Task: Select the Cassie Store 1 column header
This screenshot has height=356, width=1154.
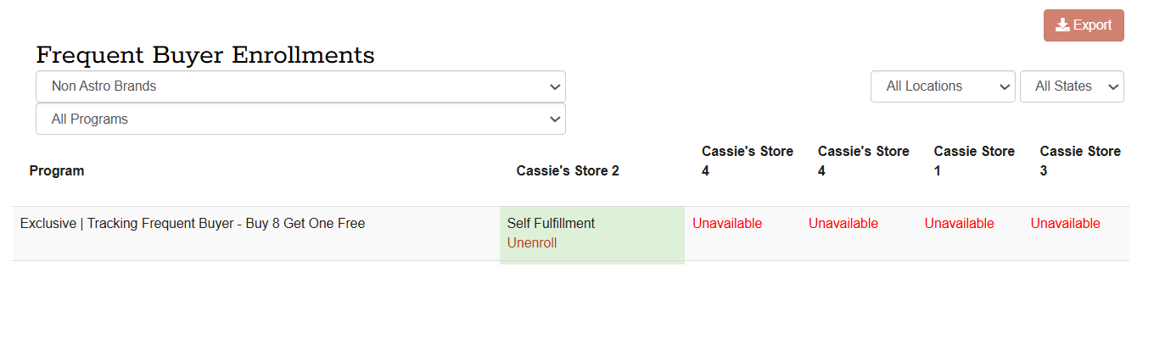Action: pyautogui.click(x=974, y=161)
